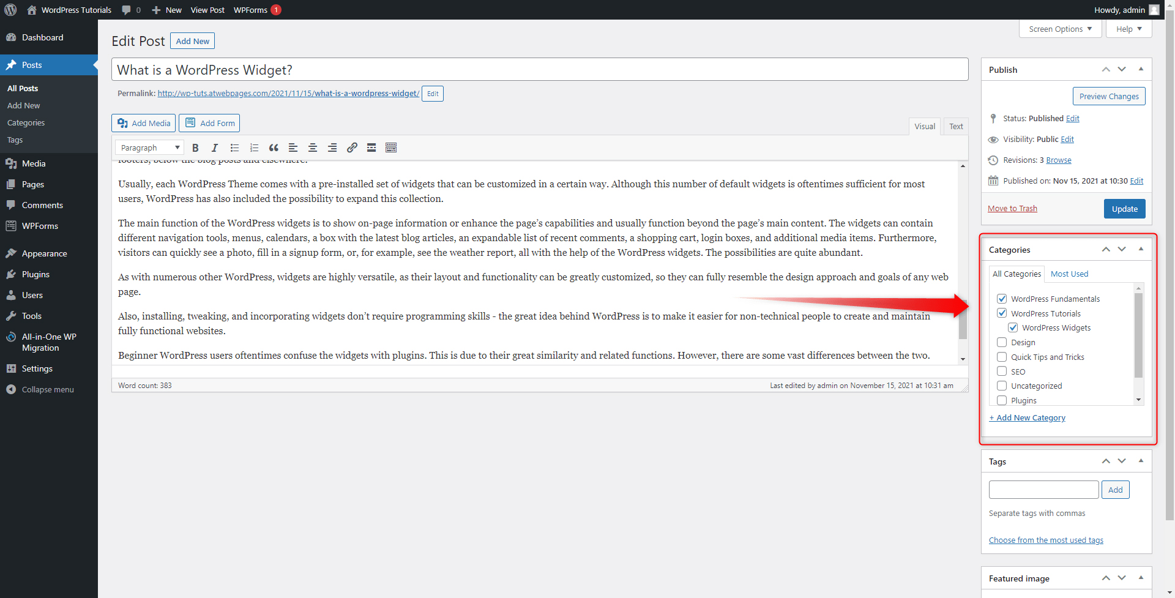The width and height of the screenshot is (1175, 598).
Task: Check the Plugins category checkbox
Action: click(1002, 400)
